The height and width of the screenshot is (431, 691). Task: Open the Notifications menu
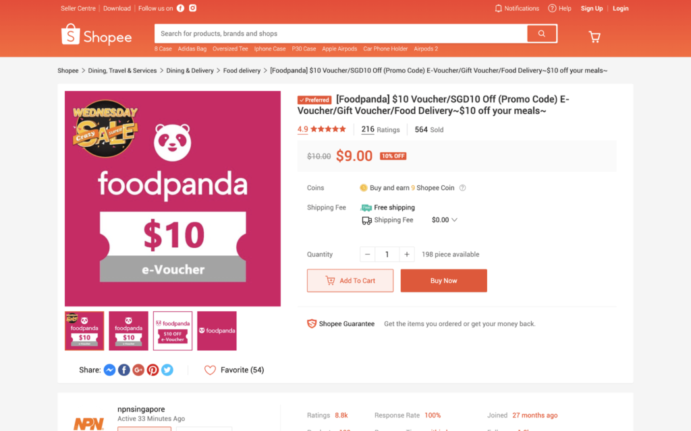pos(517,8)
